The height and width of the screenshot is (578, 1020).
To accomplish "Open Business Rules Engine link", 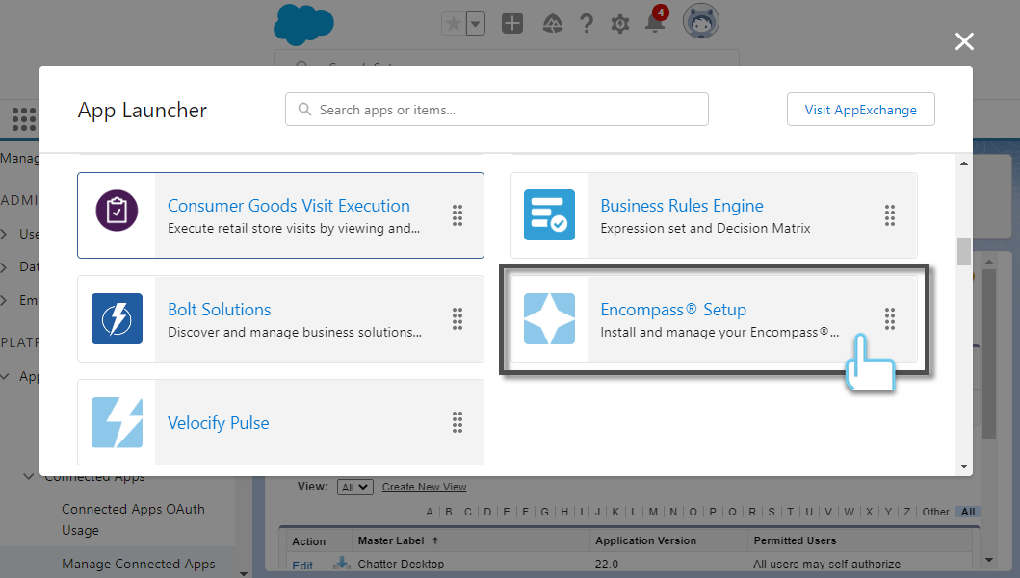I will click(x=682, y=205).
